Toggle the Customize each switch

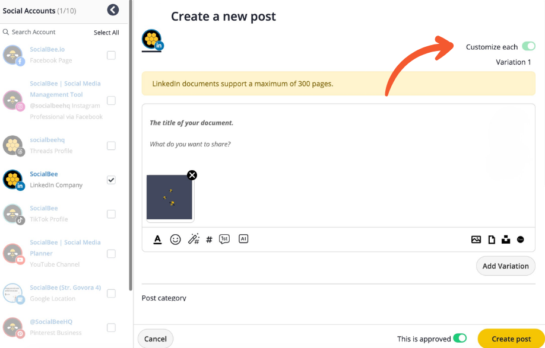coord(528,47)
